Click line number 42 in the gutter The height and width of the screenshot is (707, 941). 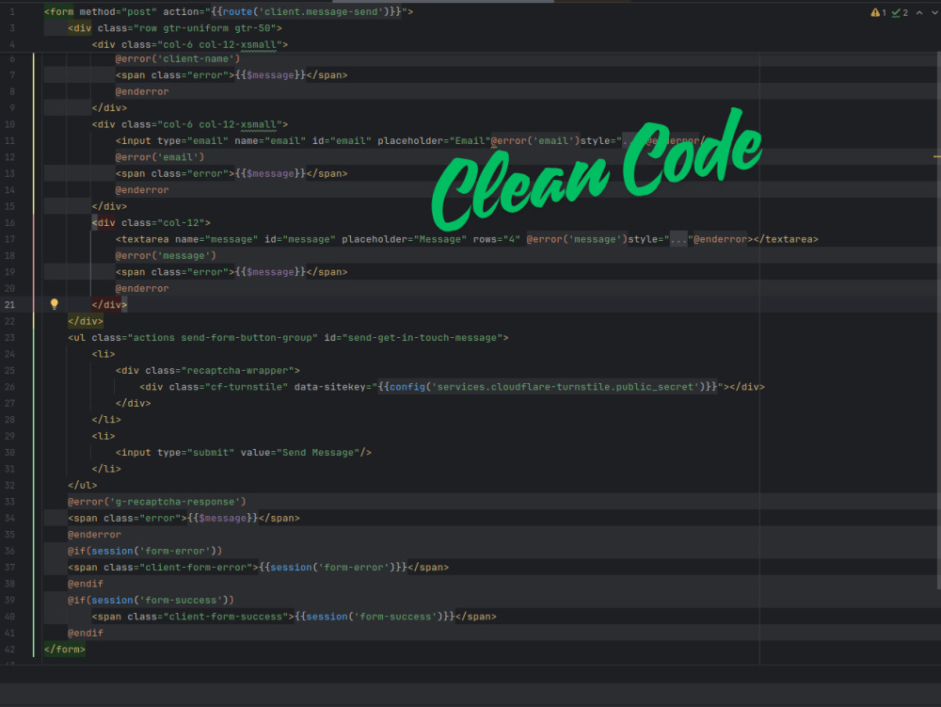pyautogui.click(x=9, y=650)
